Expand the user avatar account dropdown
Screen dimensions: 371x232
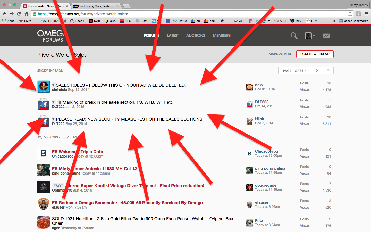(310, 36)
